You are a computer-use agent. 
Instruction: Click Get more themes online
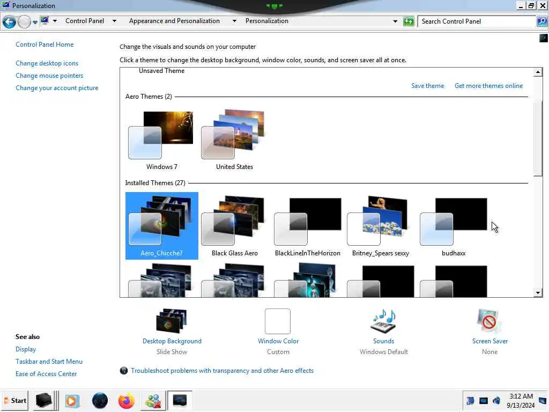point(489,86)
